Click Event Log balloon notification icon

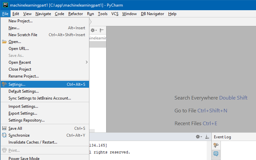216,154
